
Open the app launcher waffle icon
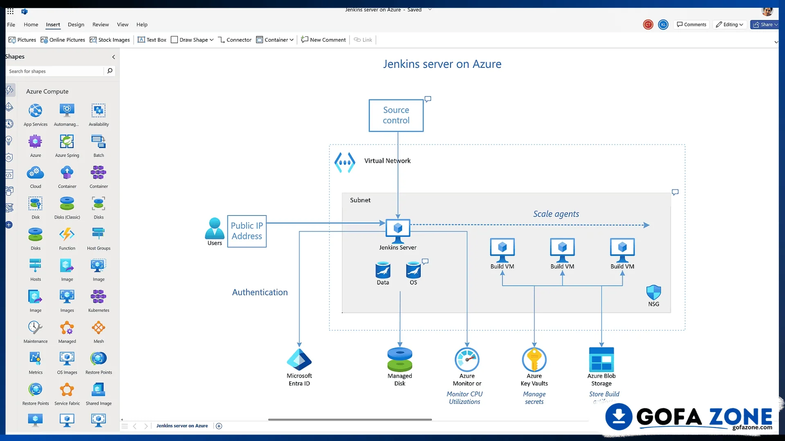(11, 11)
